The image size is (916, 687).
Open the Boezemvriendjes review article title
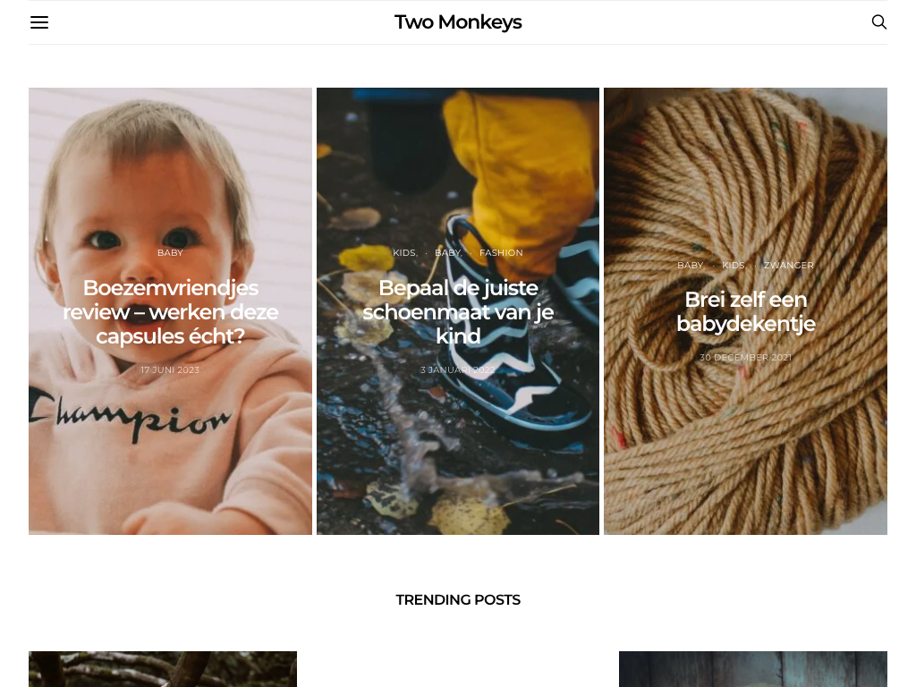(x=170, y=312)
